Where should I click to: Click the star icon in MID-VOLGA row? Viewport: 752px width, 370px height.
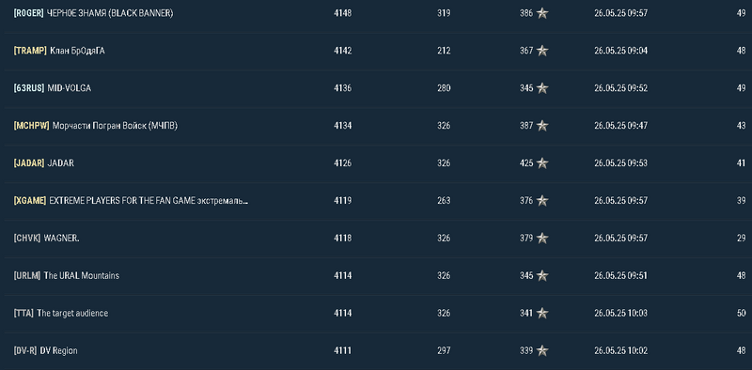click(x=542, y=88)
